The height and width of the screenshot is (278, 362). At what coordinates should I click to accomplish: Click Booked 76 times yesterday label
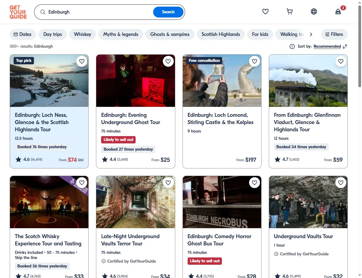coord(42,147)
